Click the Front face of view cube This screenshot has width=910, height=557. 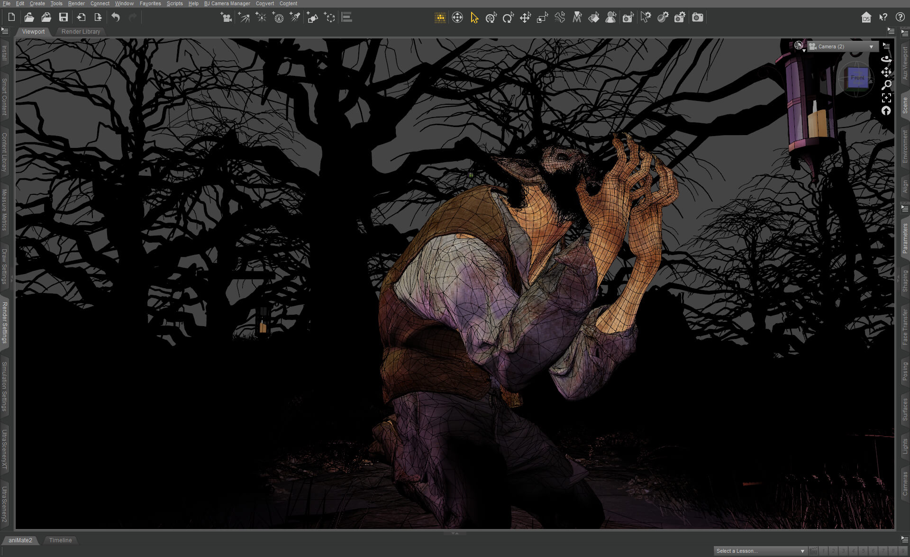coord(857,78)
